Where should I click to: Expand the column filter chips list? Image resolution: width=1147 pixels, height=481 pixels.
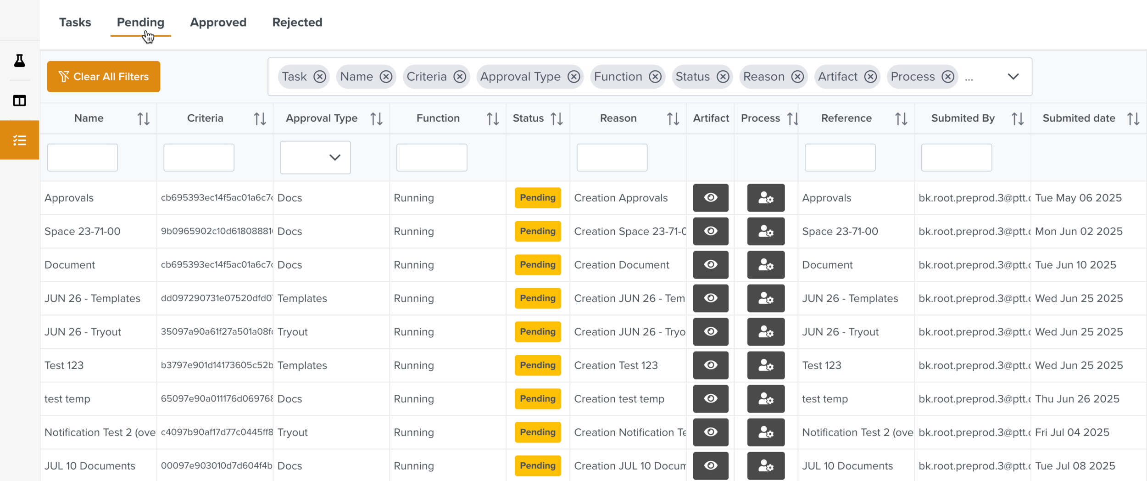1013,77
